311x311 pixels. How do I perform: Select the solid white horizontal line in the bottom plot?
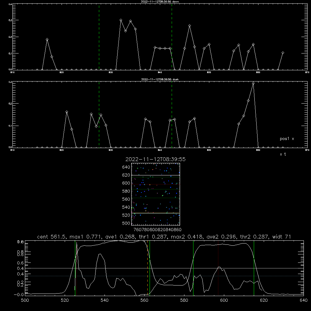164,268
